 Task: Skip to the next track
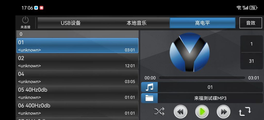point(224,111)
